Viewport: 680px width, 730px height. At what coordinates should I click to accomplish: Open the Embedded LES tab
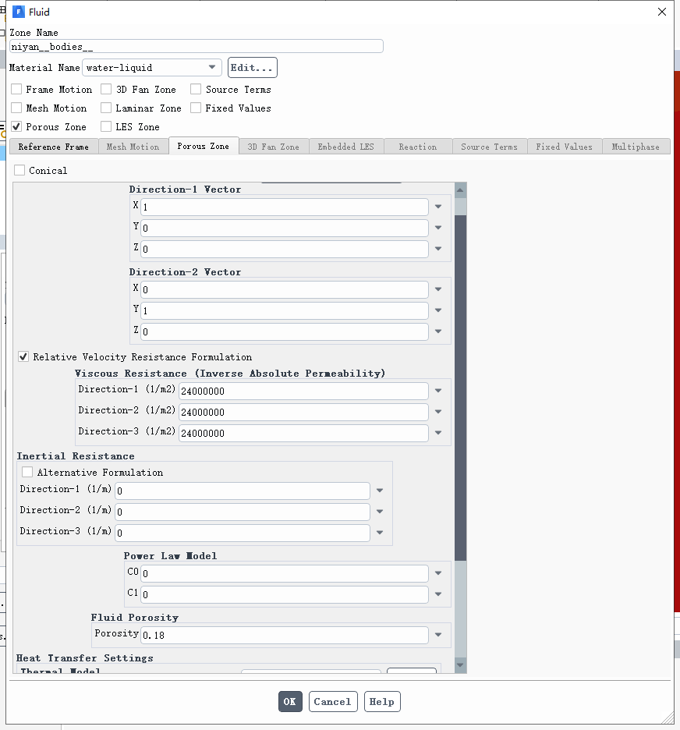point(345,147)
